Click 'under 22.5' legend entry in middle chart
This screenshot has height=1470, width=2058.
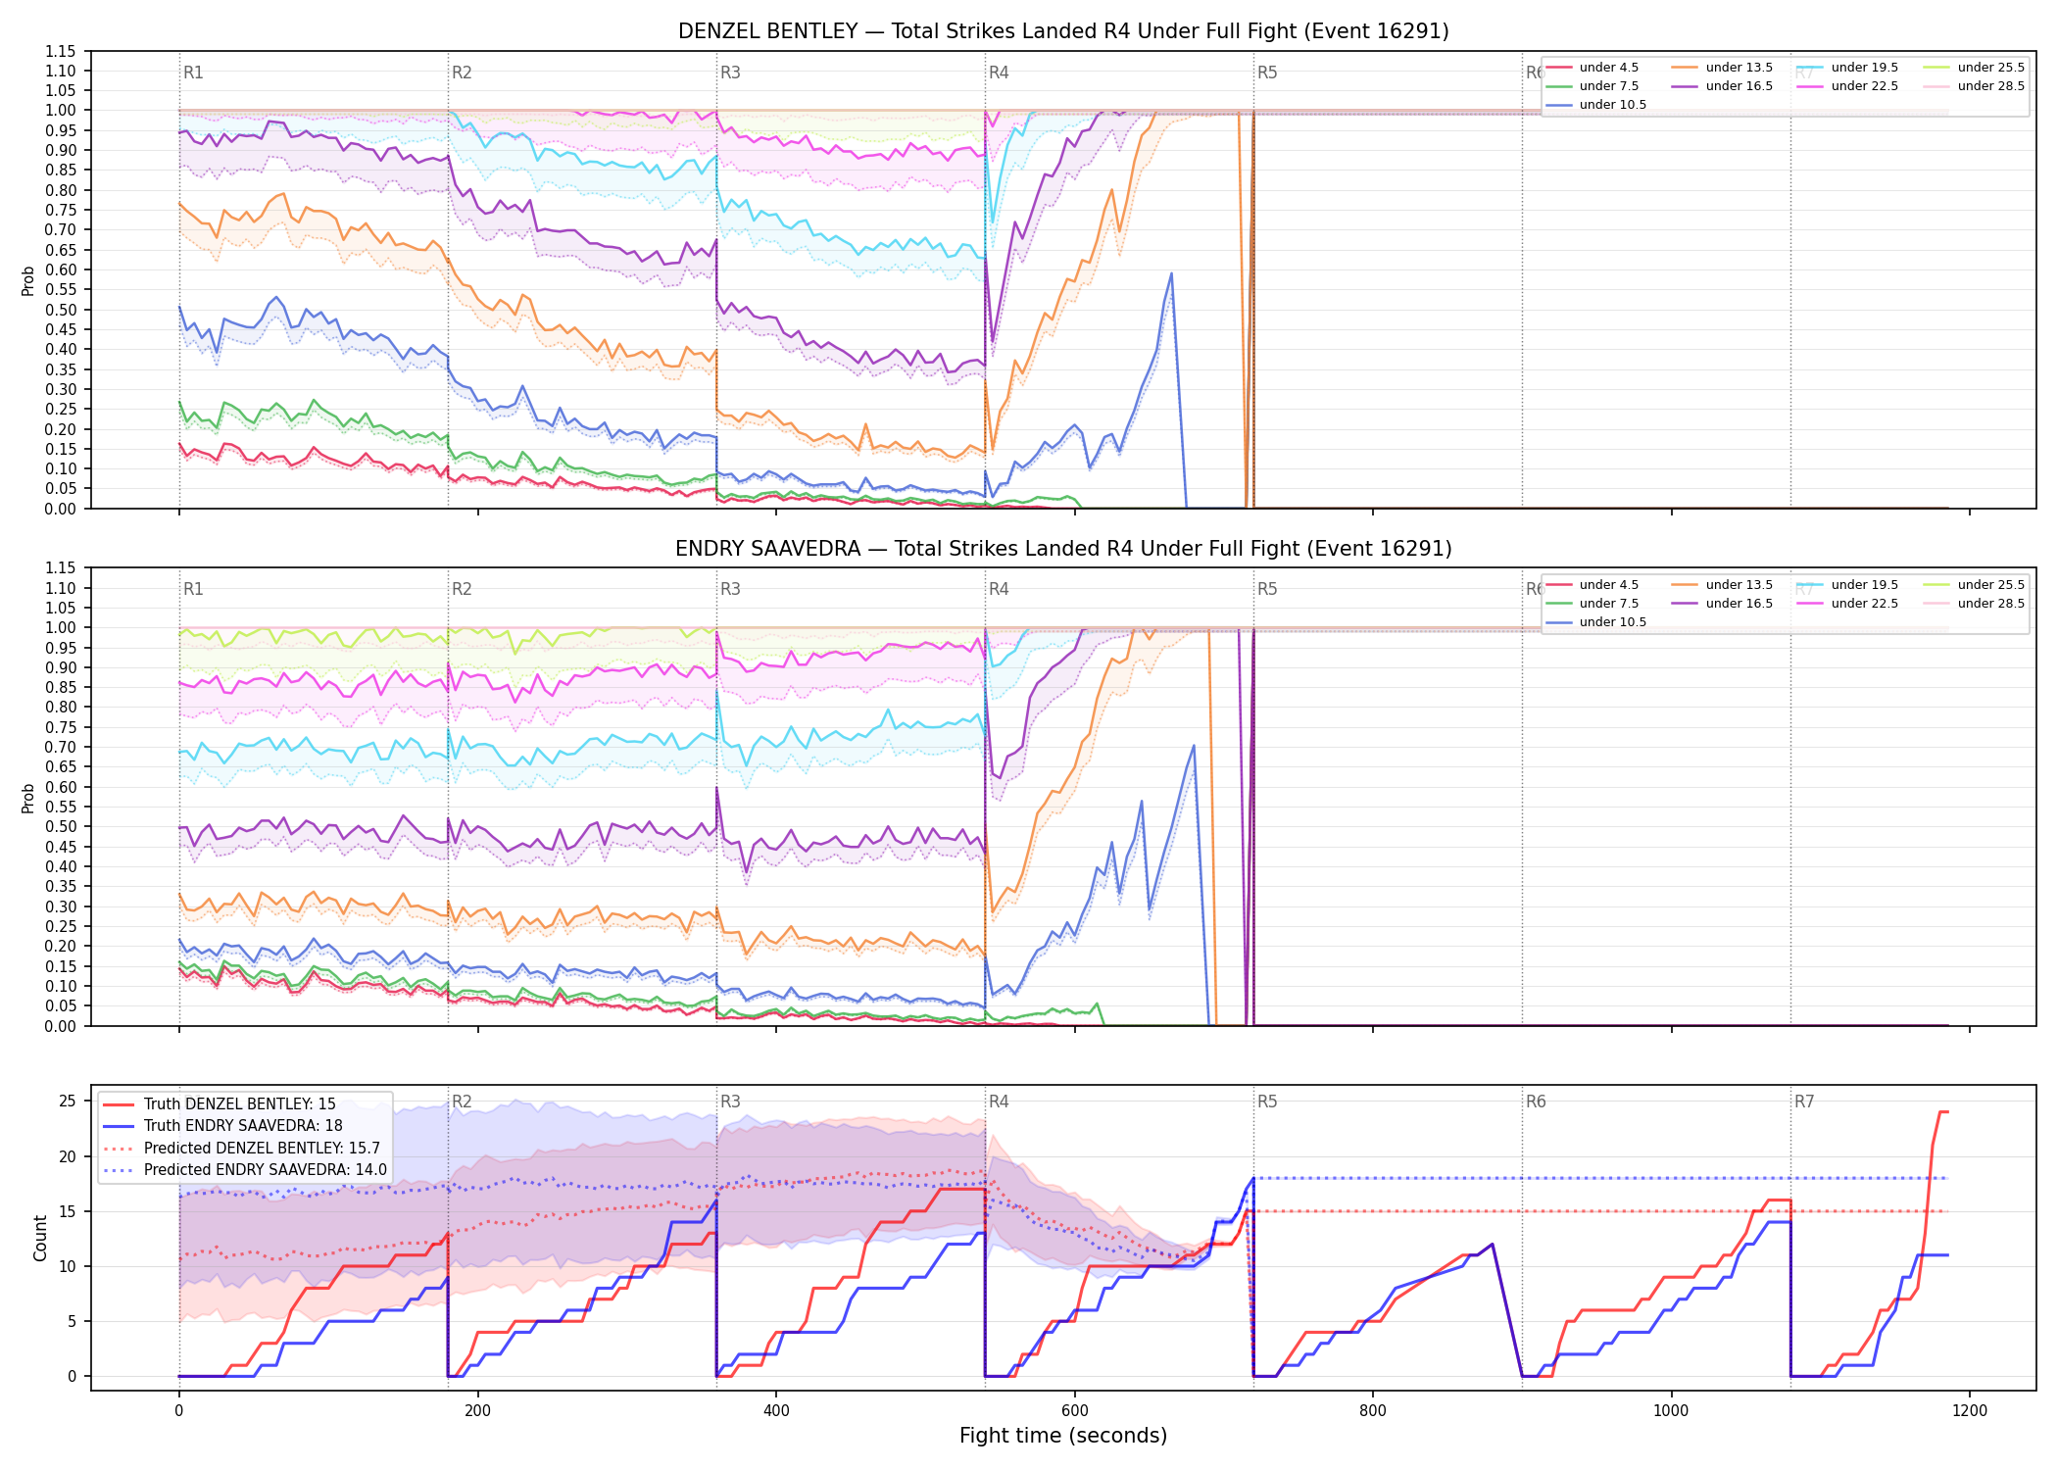click(1848, 604)
